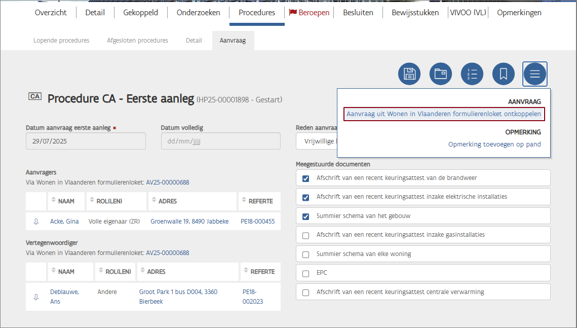Click the Datum volledig date field

click(220, 141)
